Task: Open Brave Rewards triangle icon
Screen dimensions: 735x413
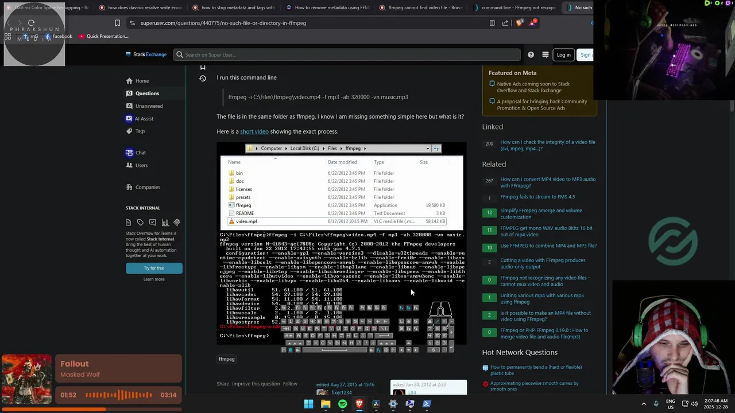Action: click(533, 23)
